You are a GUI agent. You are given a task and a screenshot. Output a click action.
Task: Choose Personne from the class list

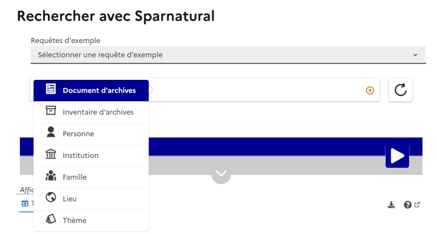[x=91, y=134]
